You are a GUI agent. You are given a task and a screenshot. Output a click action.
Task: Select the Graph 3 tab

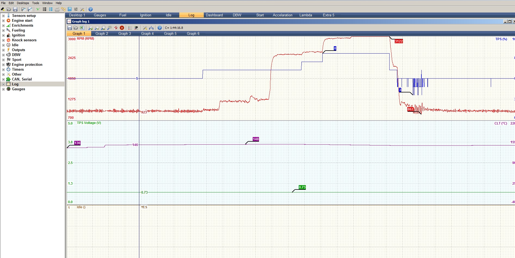click(x=124, y=34)
